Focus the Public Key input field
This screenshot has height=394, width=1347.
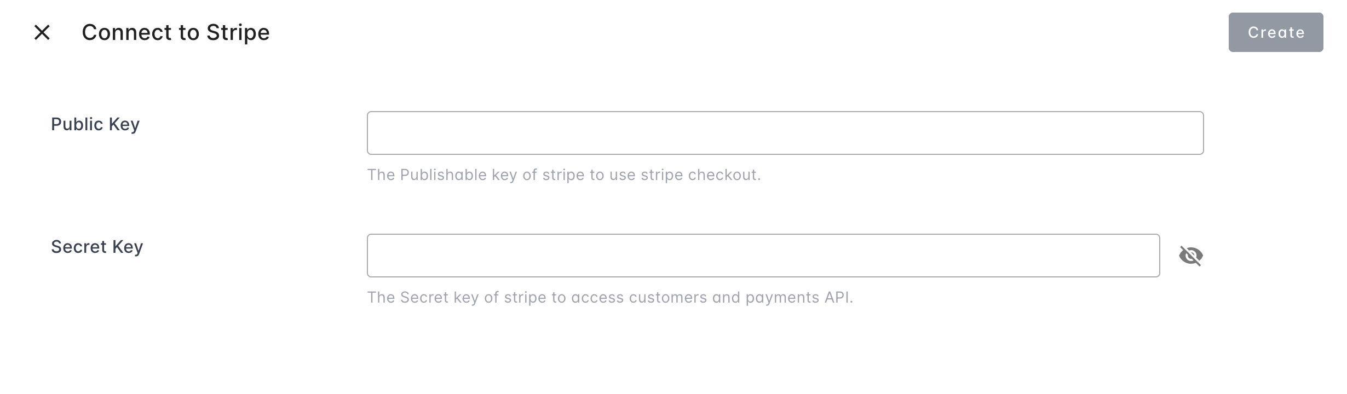click(x=785, y=133)
